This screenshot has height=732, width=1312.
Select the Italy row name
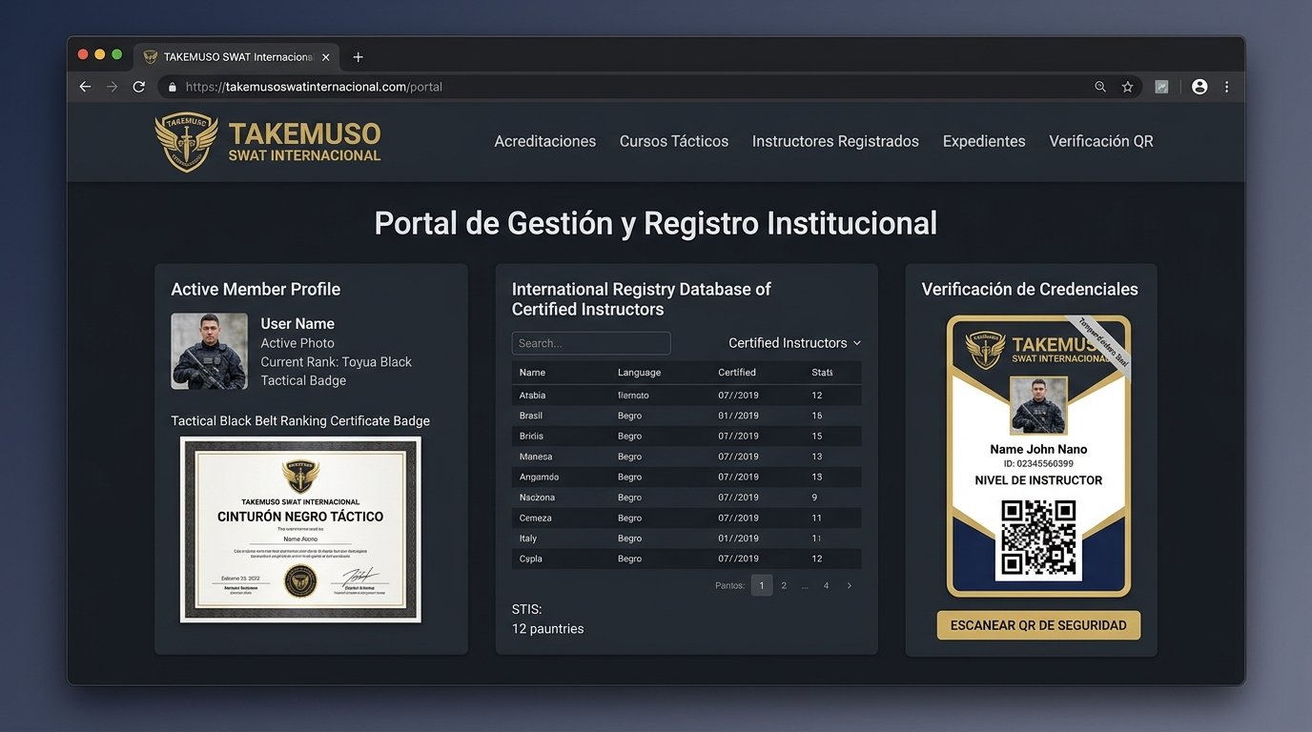tap(528, 539)
